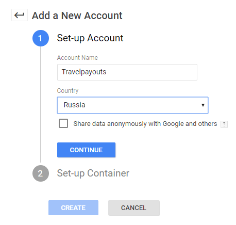
Task: Select the blue step 1 circle
Action: coord(41,38)
